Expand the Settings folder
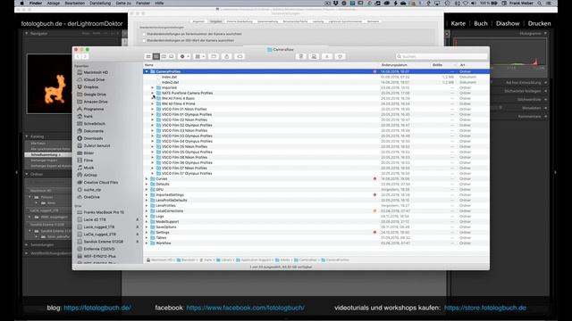The width and height of the screenshot is (572, 321). point(147,232)
